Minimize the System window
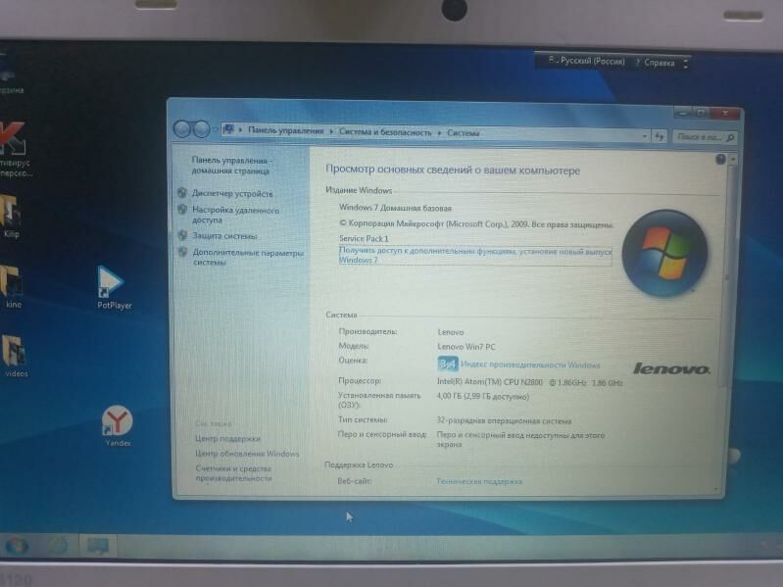 [683, 114]
